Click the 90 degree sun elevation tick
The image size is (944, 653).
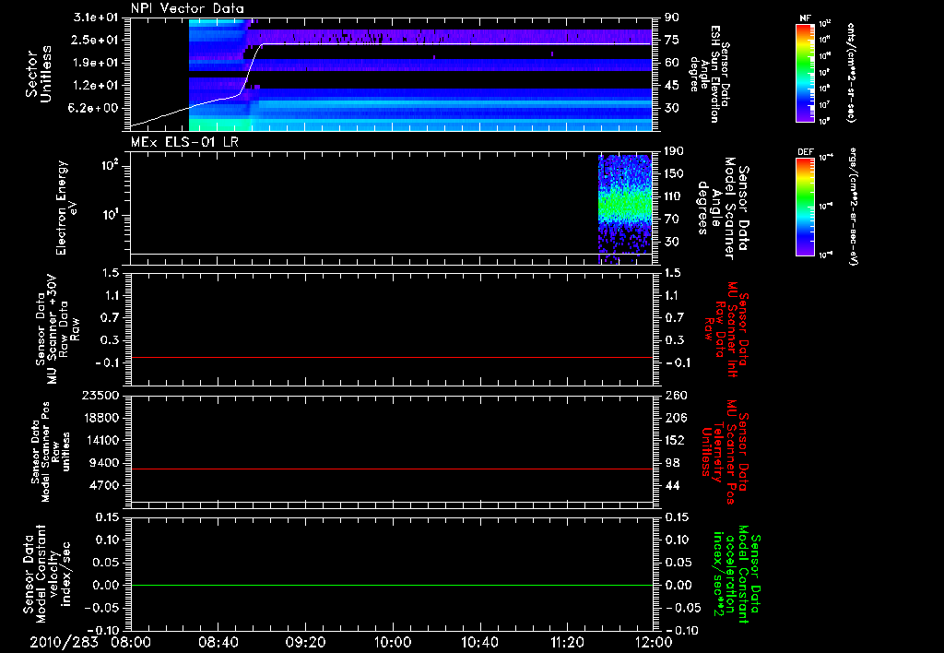click(672, 17)
